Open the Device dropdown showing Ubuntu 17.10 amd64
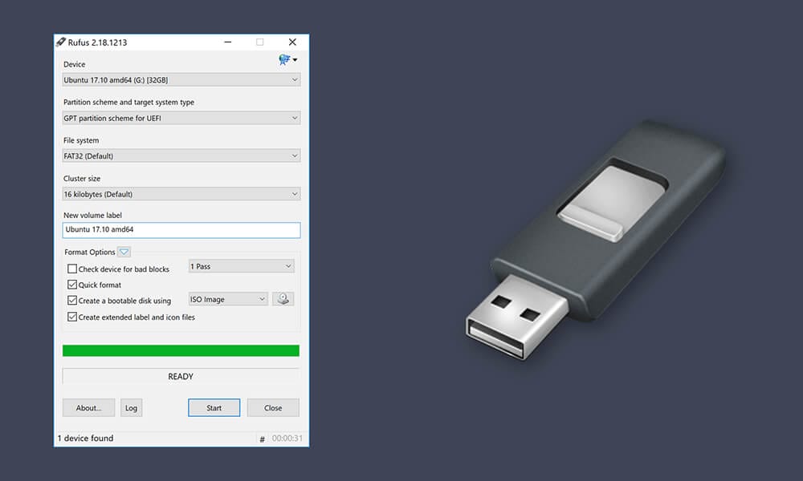The height and width of the screenshot is (481, 803). coord(181,79)
